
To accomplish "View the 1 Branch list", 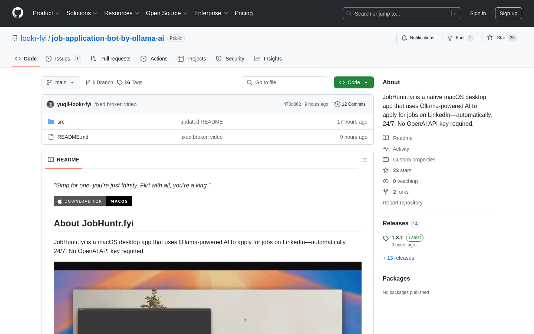I will (99, 82).
